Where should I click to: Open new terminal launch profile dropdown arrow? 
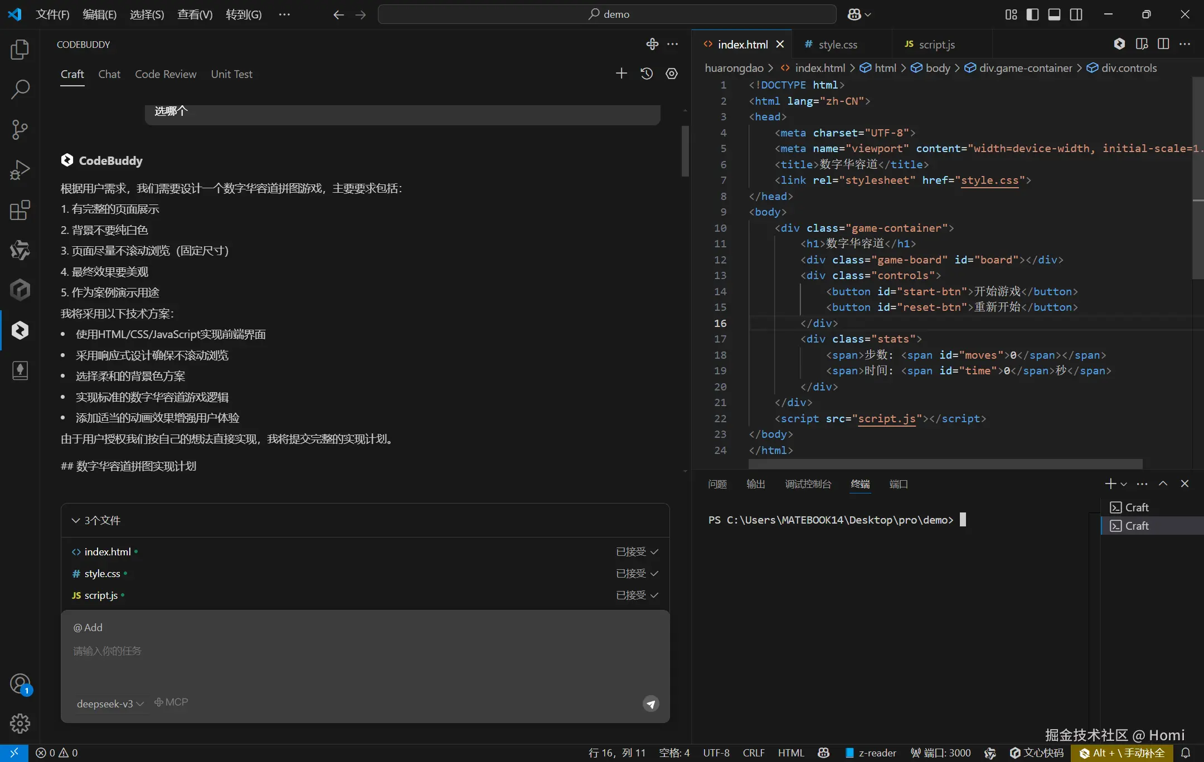pos(1124,484)
